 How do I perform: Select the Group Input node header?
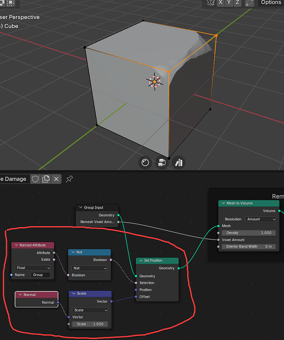(97, 208)
